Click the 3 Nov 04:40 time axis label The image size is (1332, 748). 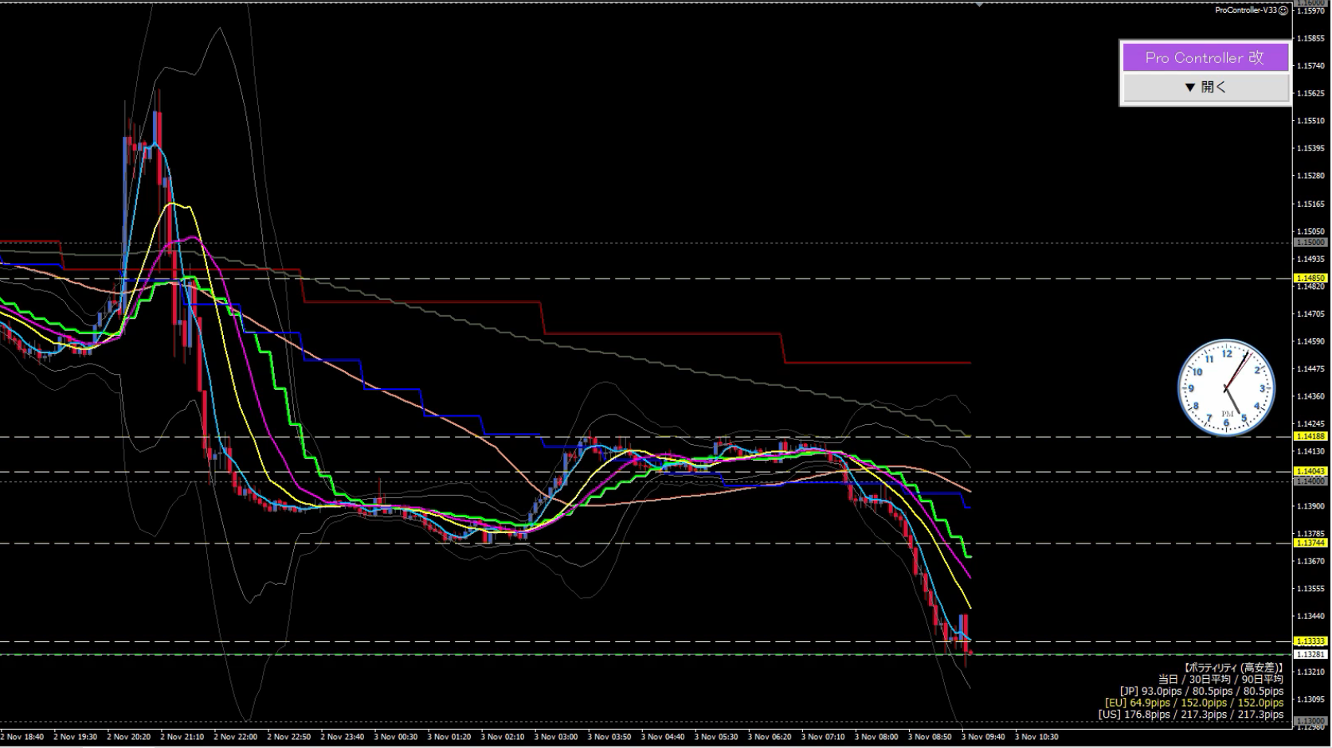[x=662, y=737]
